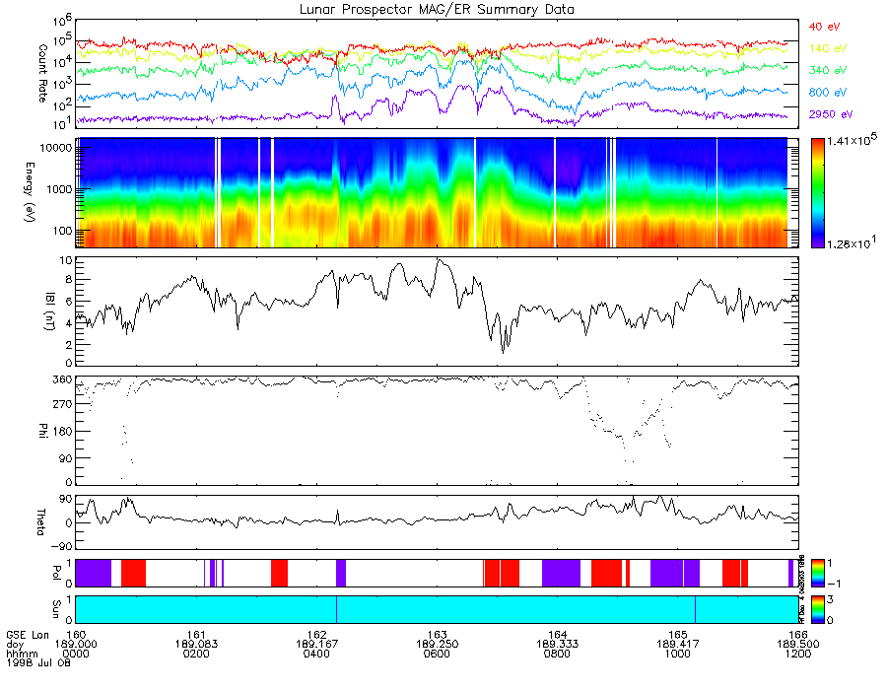Select the purple '2950 eV' legend label

point(831,114)
